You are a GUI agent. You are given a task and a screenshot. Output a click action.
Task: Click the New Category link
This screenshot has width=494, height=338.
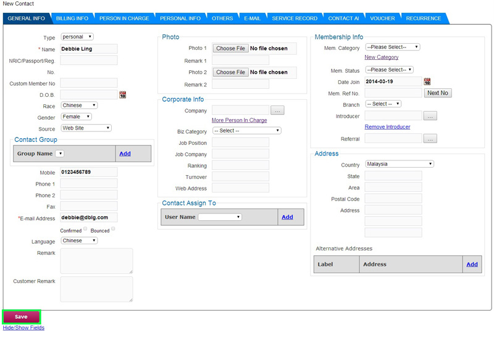tap(382, 57)
